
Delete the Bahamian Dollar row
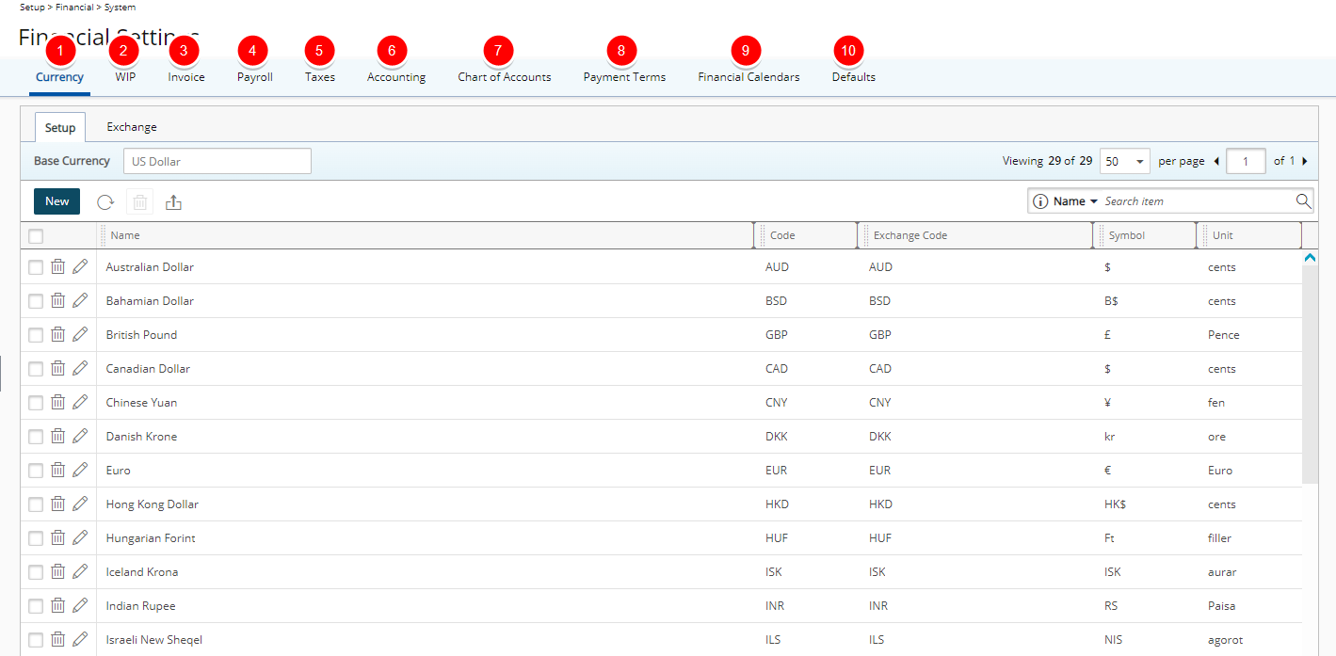click(57, 300)
